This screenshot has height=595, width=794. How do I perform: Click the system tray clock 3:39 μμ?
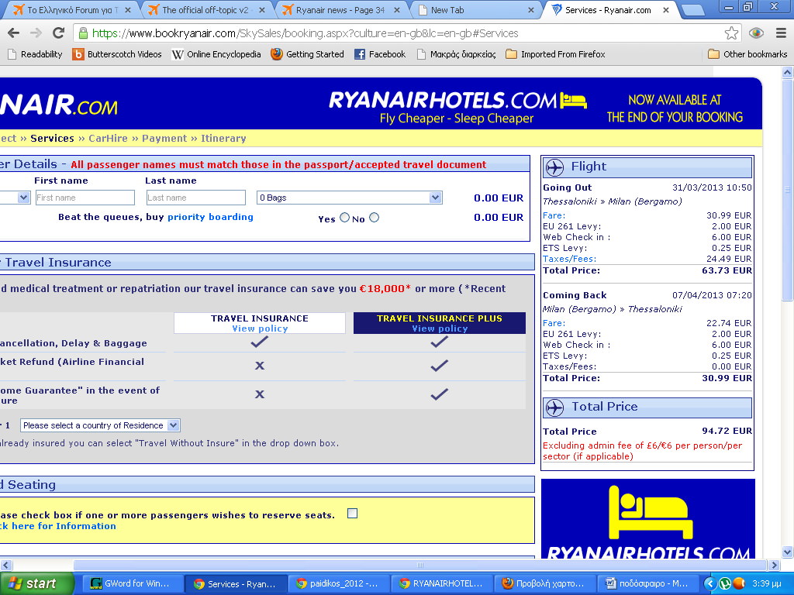pos(767,583)
